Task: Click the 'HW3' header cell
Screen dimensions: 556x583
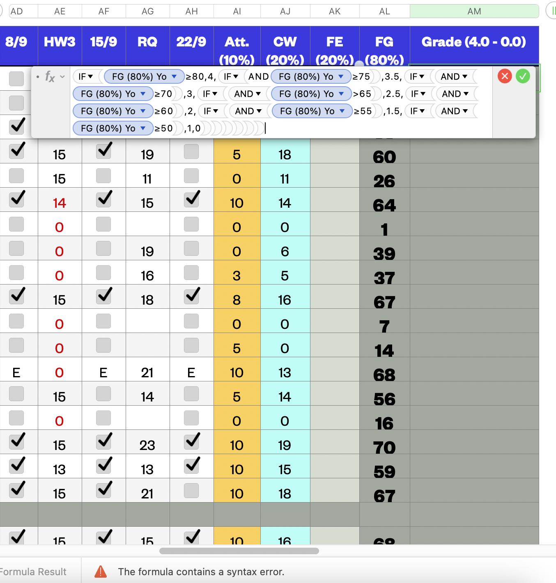Action: [60, 46]
